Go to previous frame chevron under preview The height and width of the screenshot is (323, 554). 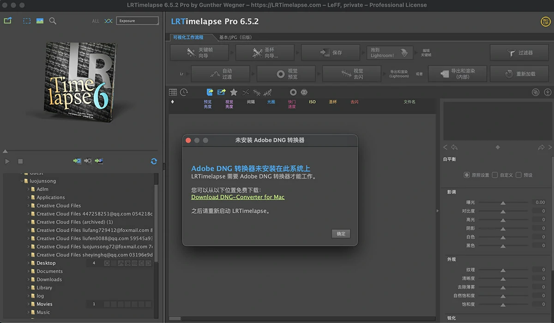[445, 147]
